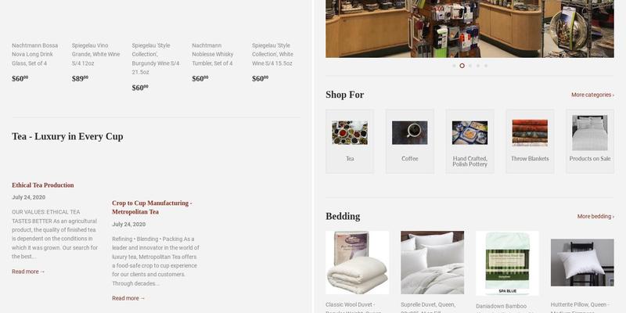The image size is (626, 313).
Task: Jump to the first carousel slide dot
Action: tap(454, 66)
